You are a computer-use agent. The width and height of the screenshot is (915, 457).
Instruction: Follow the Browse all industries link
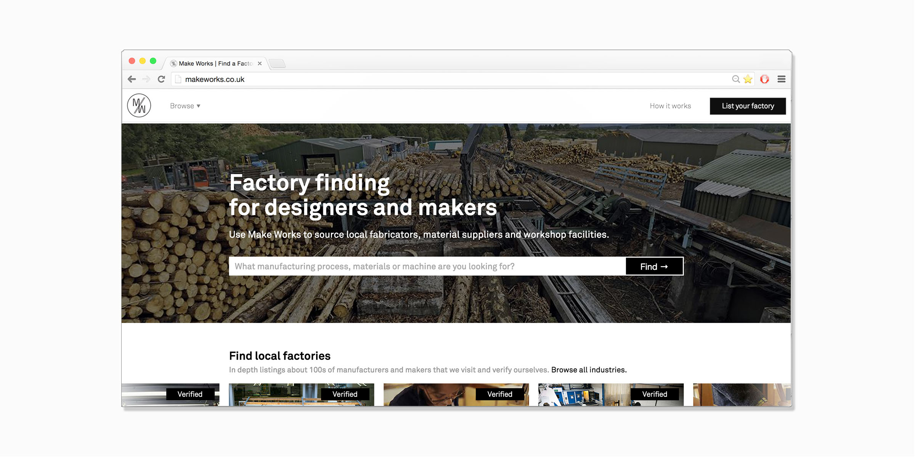click(x=589, y=370)
